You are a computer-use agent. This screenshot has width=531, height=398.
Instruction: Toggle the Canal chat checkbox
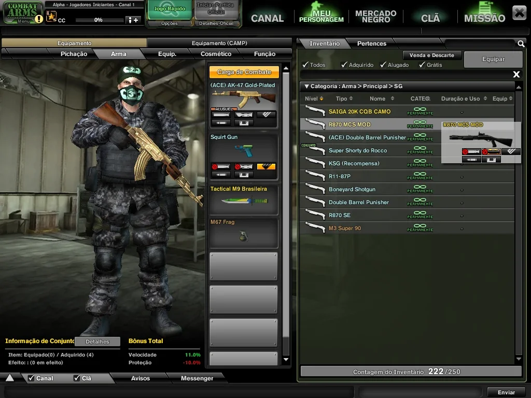31,378
